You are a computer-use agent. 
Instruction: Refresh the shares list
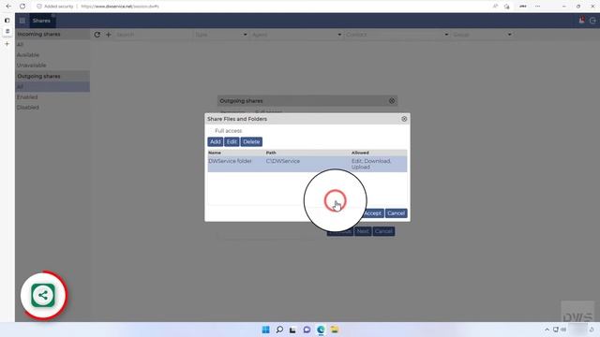97,35
